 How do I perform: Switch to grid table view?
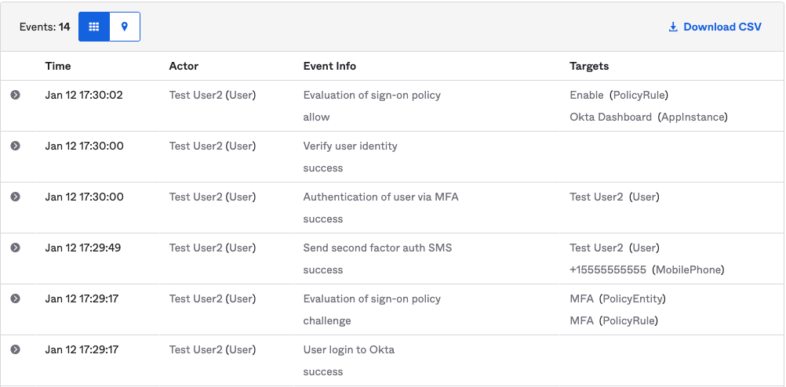point(94,27)
